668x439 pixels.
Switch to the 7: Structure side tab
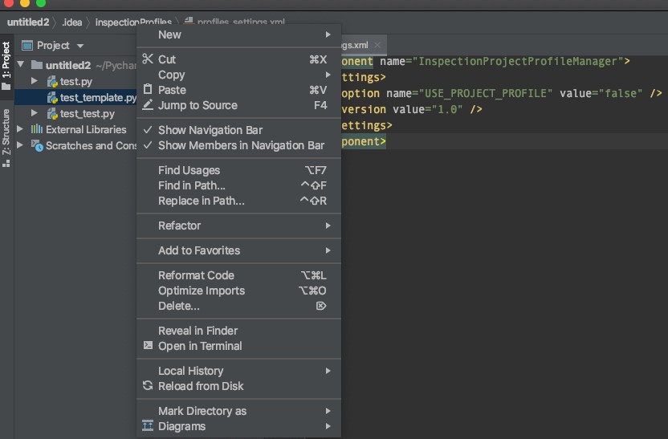coord(6,136)
